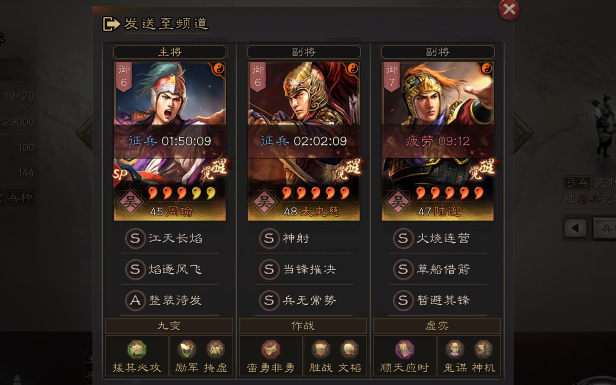Image resolution: width=616 pixels, height=385 pixels.
Task: Click the 发送至频道 share icon
Action: (x=111, y=24)
